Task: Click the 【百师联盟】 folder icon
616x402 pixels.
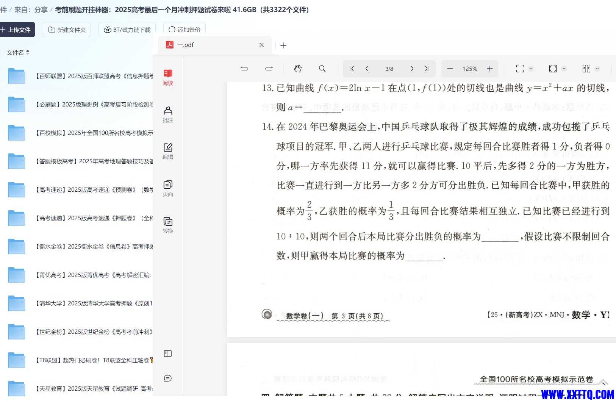Action: click(17, 76)
